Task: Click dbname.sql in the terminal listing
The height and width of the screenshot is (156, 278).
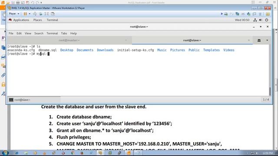Action: (x=47, y=50)
